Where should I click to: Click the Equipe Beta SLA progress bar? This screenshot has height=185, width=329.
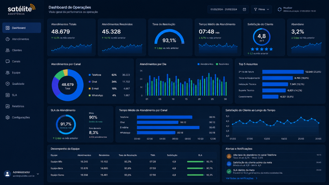[x=196, y=168]
